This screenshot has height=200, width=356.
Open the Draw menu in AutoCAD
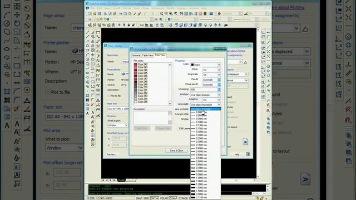[x=146, y=8]
